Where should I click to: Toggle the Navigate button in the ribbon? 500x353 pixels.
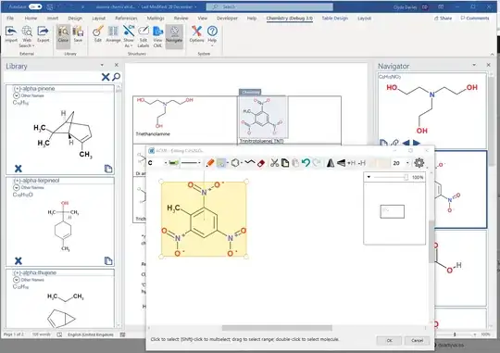click(x=174, y=35)
